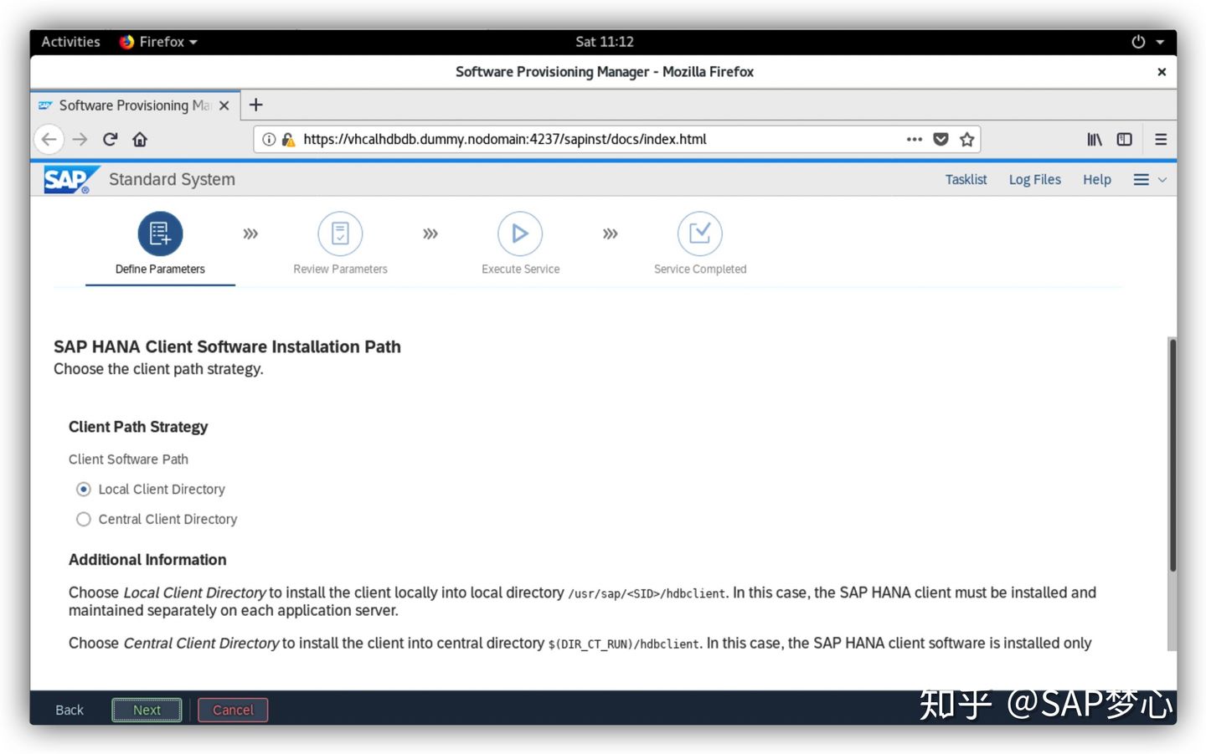Click the browser forward arrow
Image resolution: width=1206 pixels, height=754 pixels.
click(80, 139)
